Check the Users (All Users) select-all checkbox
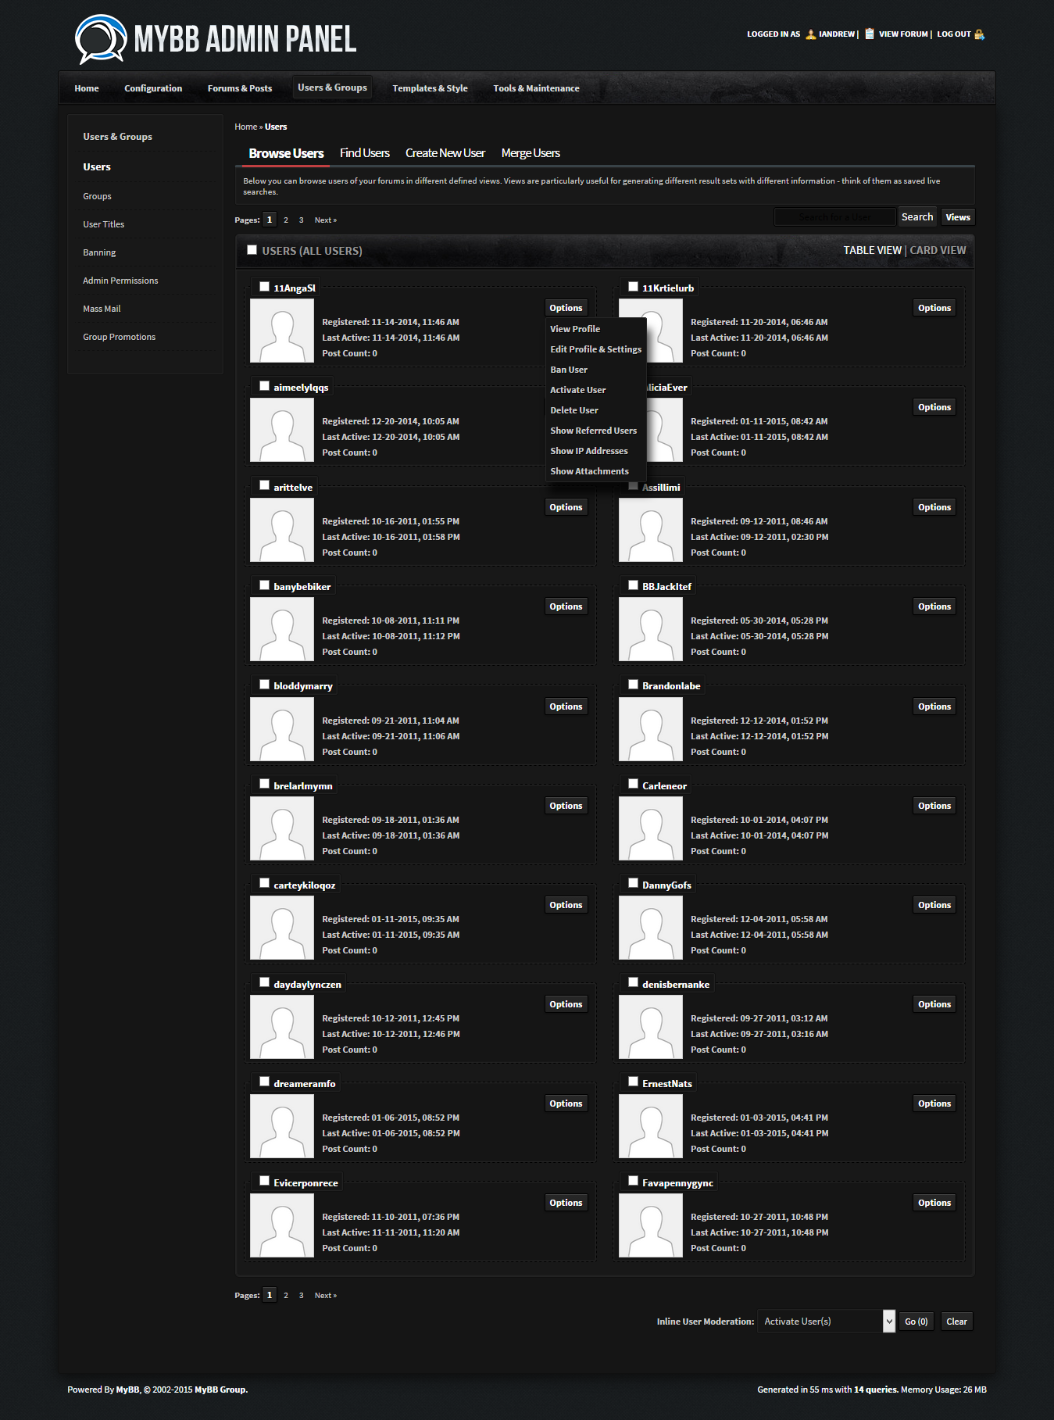The width and height of the screenshot is (1054, 1420). pyautogui.click(x=252, y=250)
